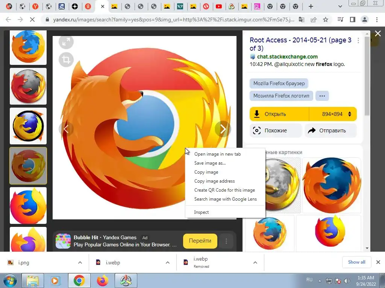
Task: Choose Save image as...
Action: [225, 163]
